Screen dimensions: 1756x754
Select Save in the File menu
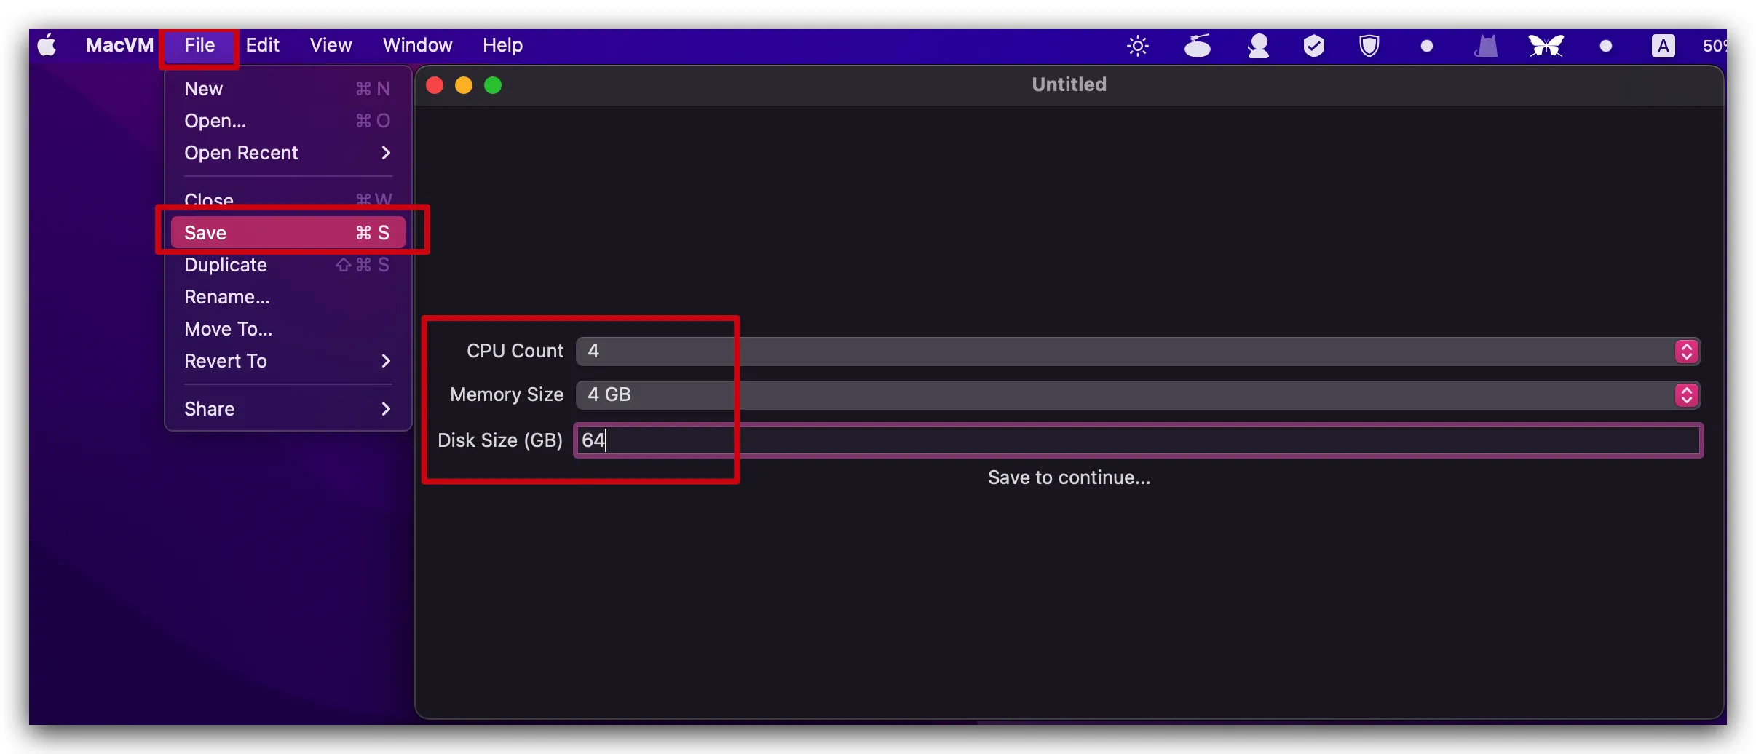[x=288, y=233]
